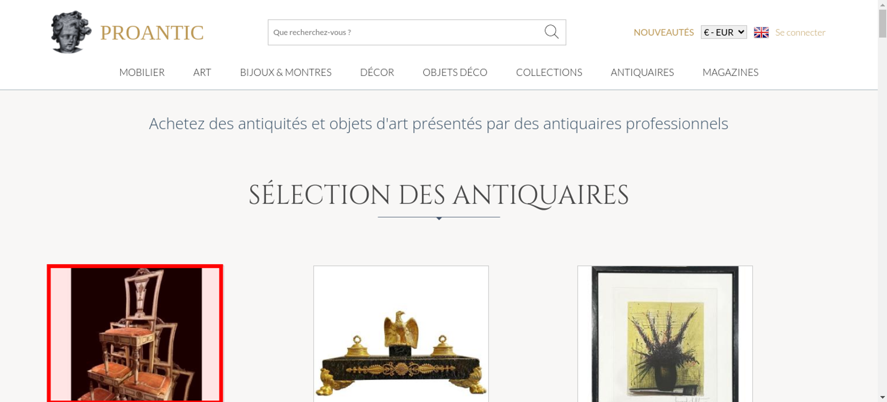Click the magnifying glass search icon
Screen dimensions: 887x402
coord(551,32)
